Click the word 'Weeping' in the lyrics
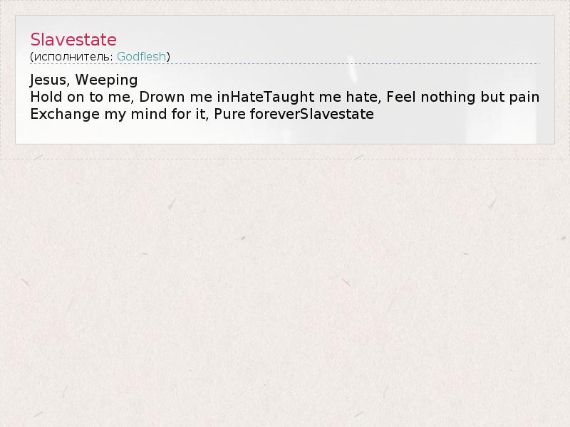The image size is (570, 427). 106,80
